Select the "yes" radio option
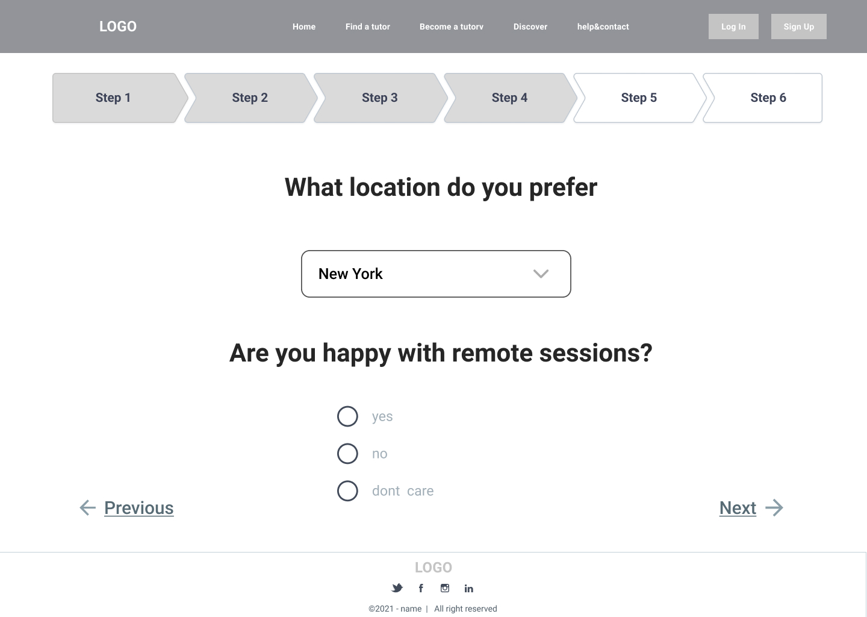867x617 pixels. 347,416
